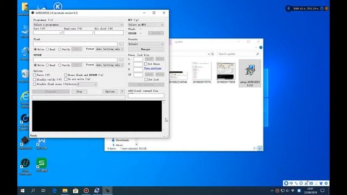The image size is (347, 195).
Task: Enable the Set fuses checkbox
Action: coord(146,64)
